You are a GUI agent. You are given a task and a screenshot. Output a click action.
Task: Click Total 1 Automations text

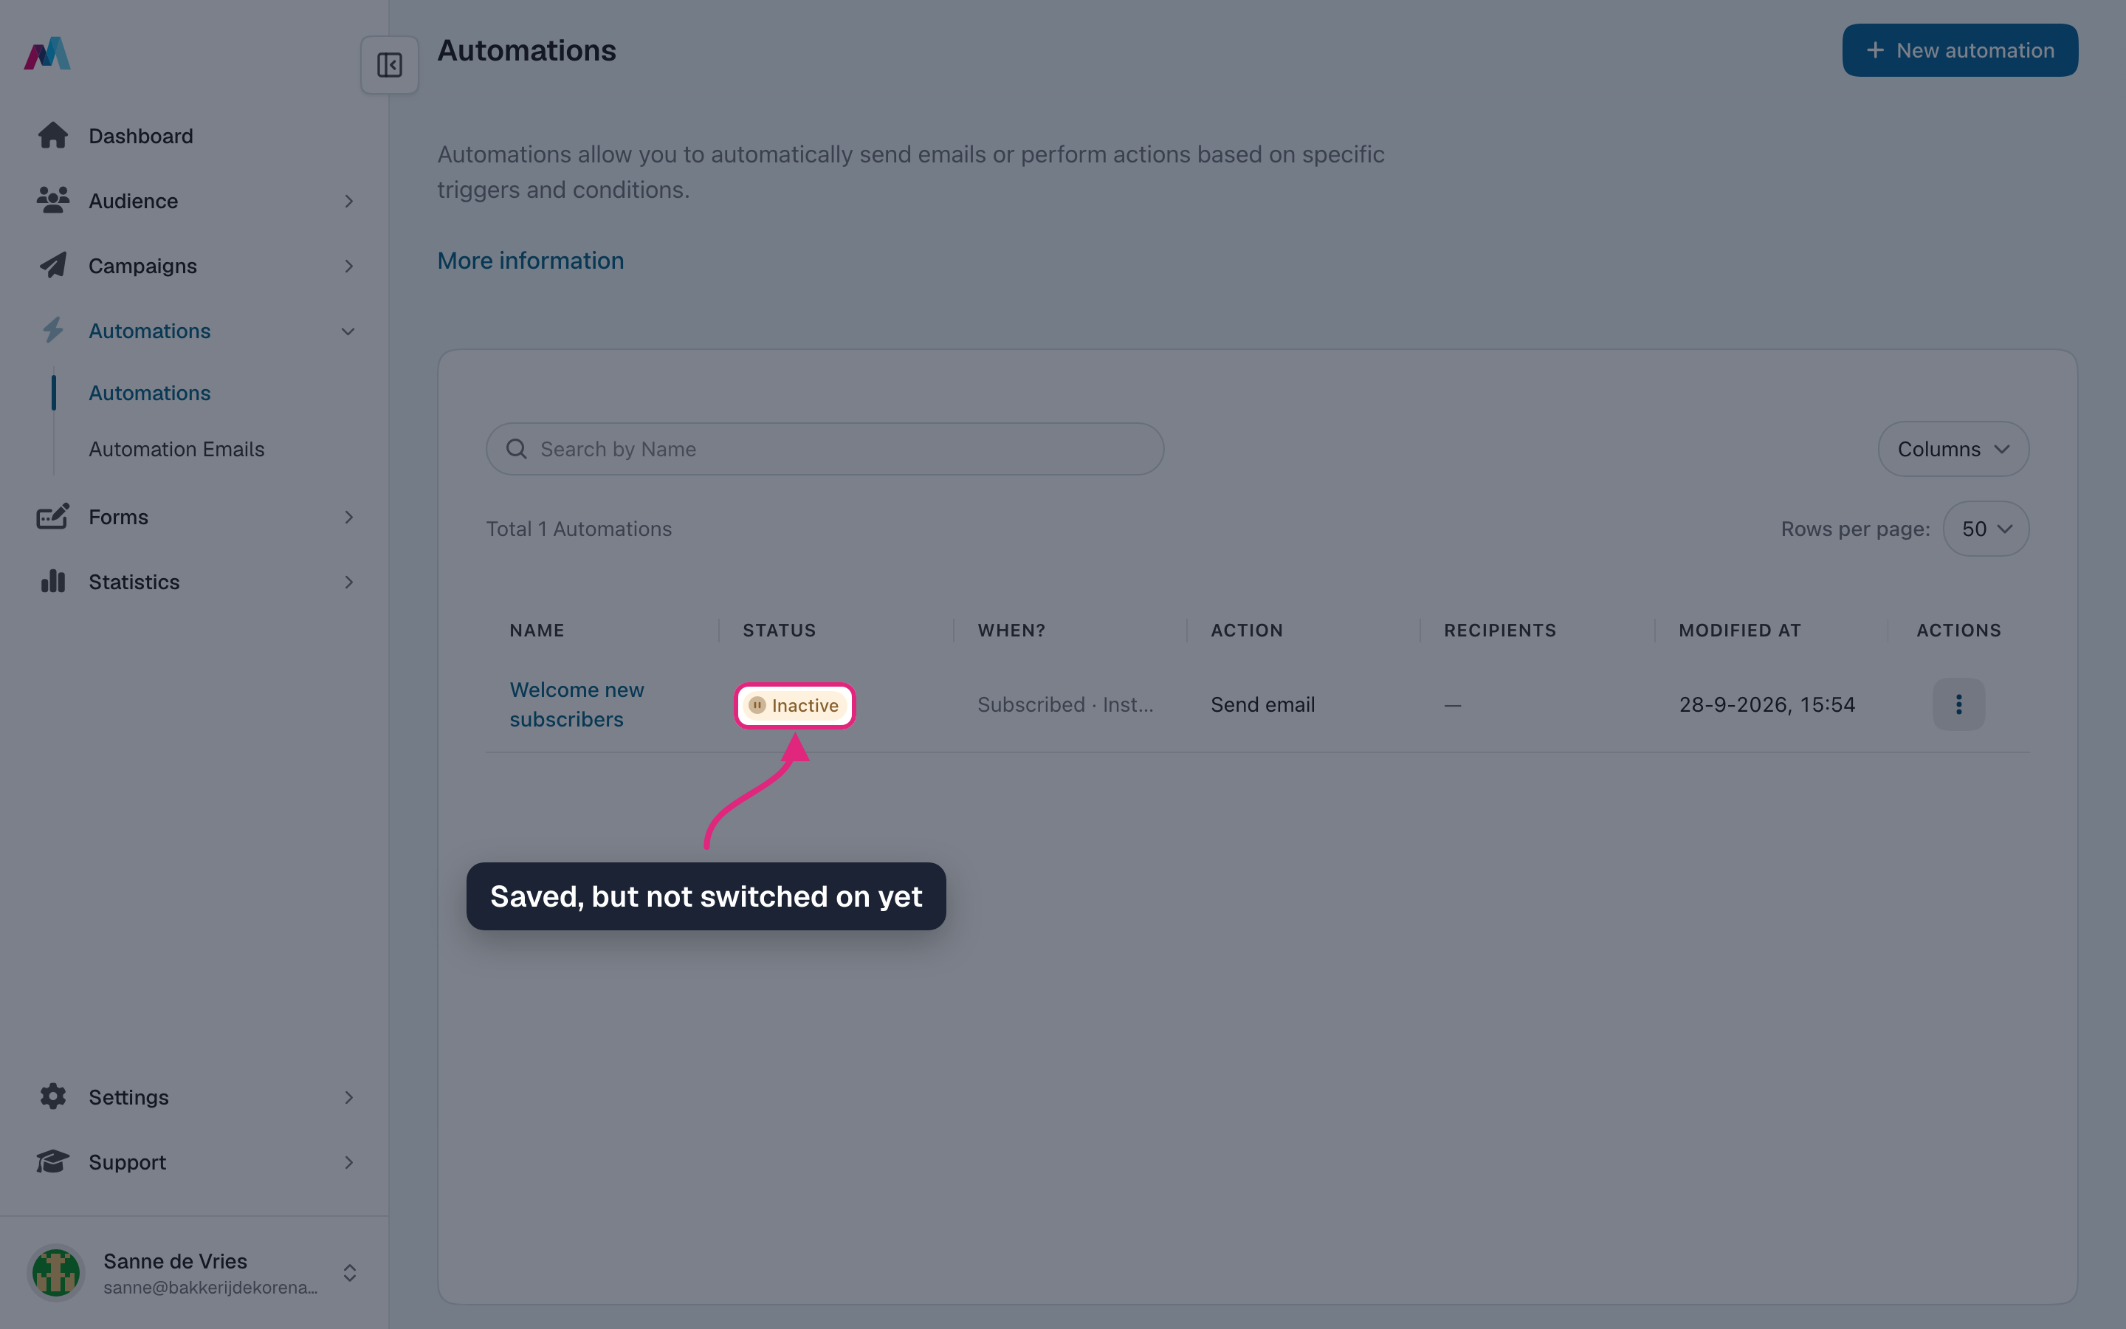pyautogui.click(x=579, y=529)
